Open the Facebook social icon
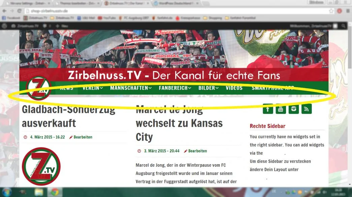Image resolution: width=352 pixels, height=197 pixels. click(268, 109)
